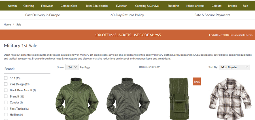Image resolution: width=255 pixels, height=120 pixels.
Task: Click the Home breadcrumb link
Action: point(7,24)
